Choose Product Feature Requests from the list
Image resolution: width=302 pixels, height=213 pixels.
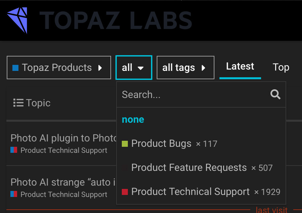pos(189,168)
